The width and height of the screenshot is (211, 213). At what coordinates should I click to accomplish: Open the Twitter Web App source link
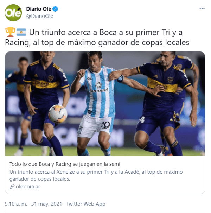click(x=86, y=204)
